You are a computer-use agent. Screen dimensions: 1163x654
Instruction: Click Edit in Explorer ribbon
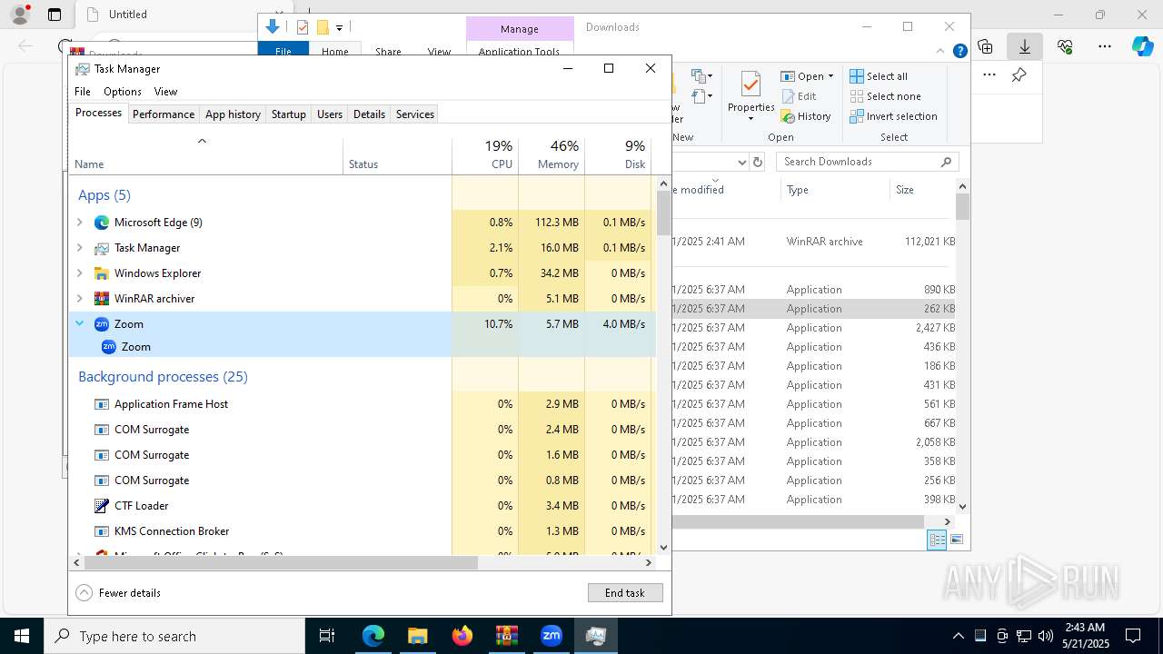click(799, 96)
